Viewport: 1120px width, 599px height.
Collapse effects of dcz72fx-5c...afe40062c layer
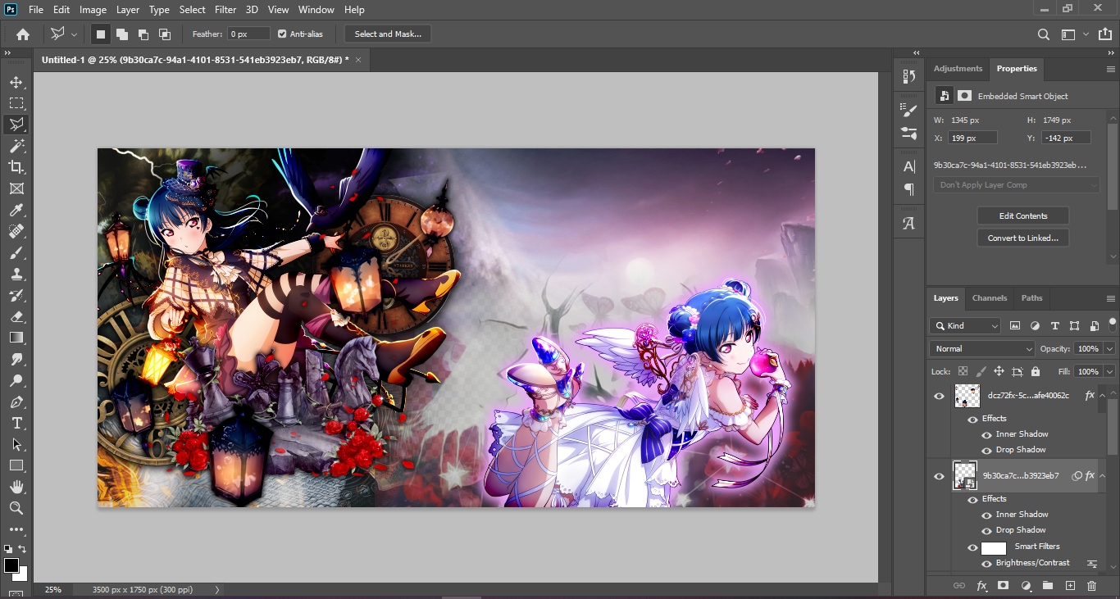tap(1103, 395)
